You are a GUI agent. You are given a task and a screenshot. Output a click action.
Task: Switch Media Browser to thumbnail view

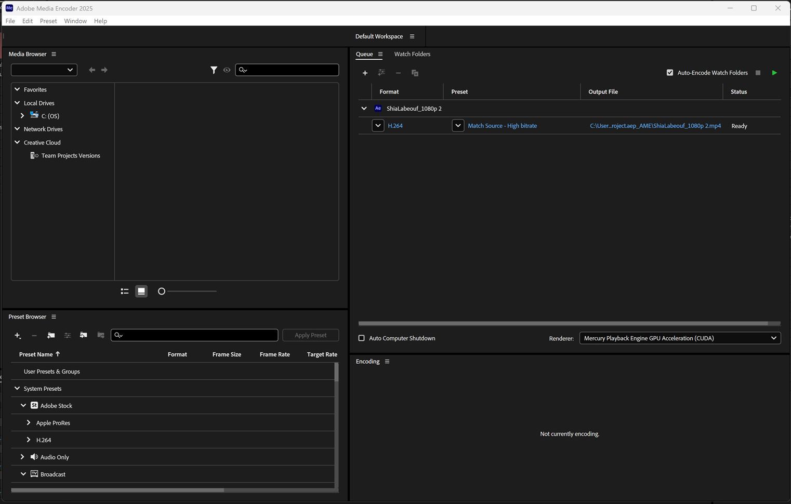pyautogui.click(x=141, y=291)
